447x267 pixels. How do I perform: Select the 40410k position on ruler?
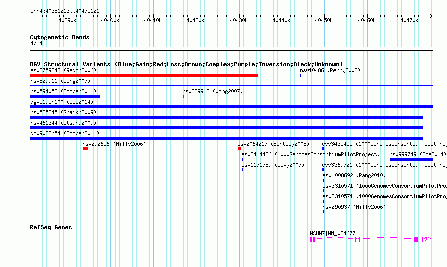click(x=153, y=20)
